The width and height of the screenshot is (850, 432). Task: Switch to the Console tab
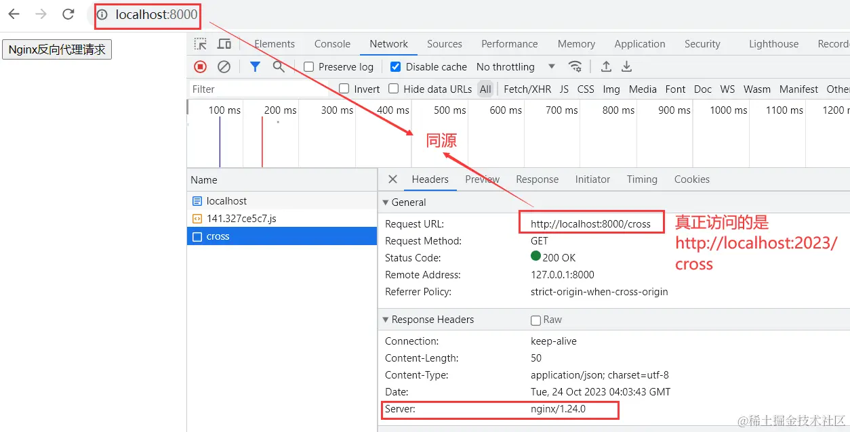[332, 44]
